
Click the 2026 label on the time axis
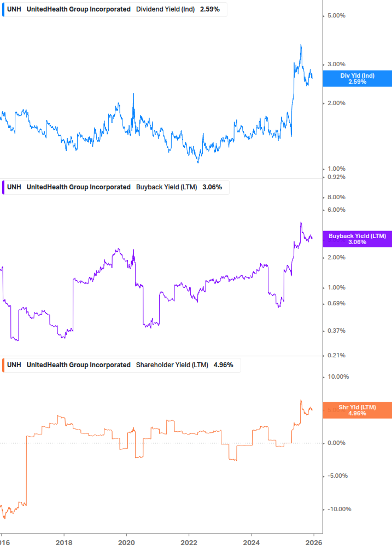click(x=313, y=543)
